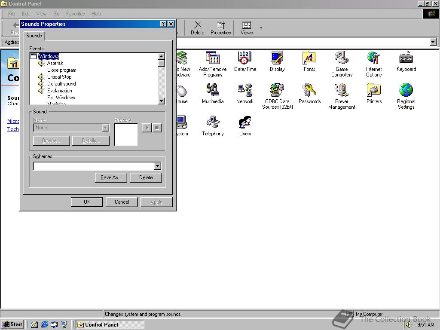Image resolution: width=440 pixels, height=330 pixels.
Task: Click the Save As button
Action: click(x=110, y=177)
